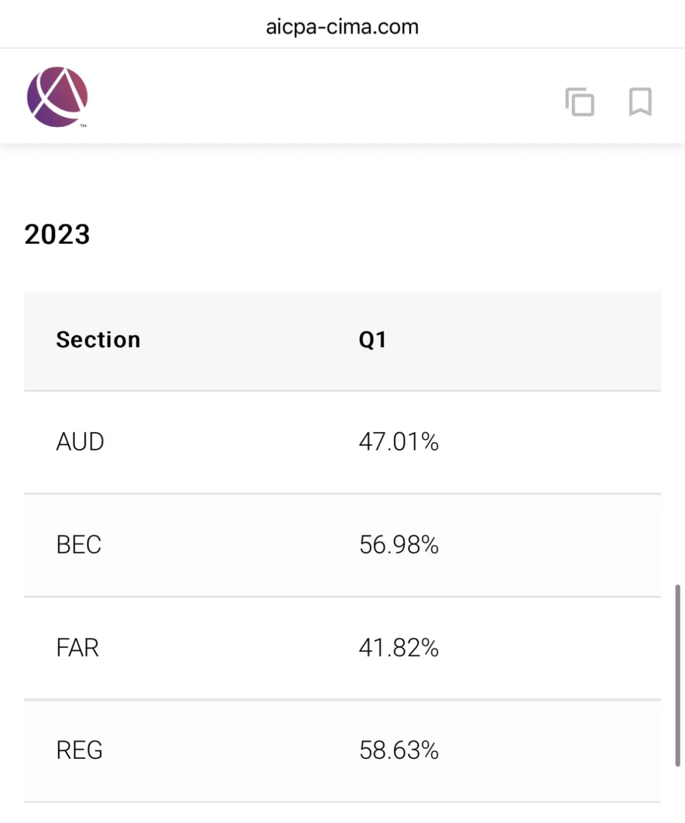This screenshot has width=685, height=823.
Task: Click the 56.98% BEC pass rate
Action: (x=399, y=544)
